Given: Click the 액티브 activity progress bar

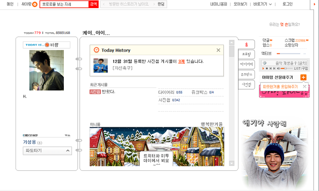Looking at the screenshot, I should (x=288, y=54).
